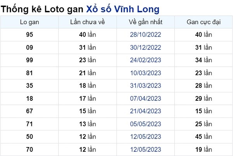Select loto number 95 cell
Viewport: 233px width, 156px height.
(x=30, y=35)
